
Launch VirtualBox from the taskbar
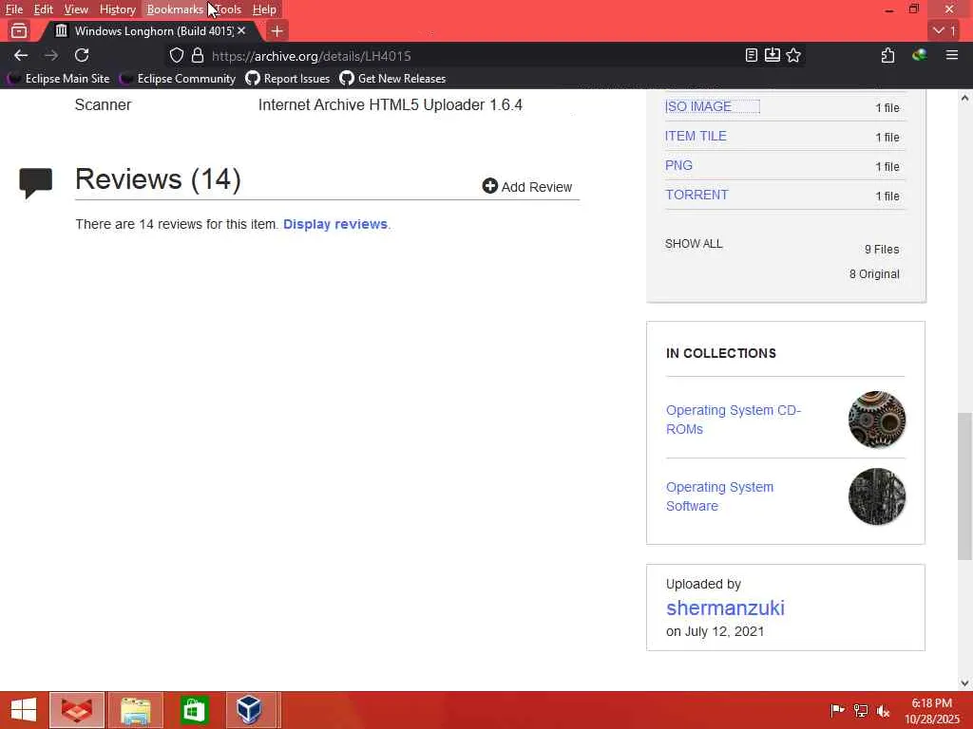250,709
